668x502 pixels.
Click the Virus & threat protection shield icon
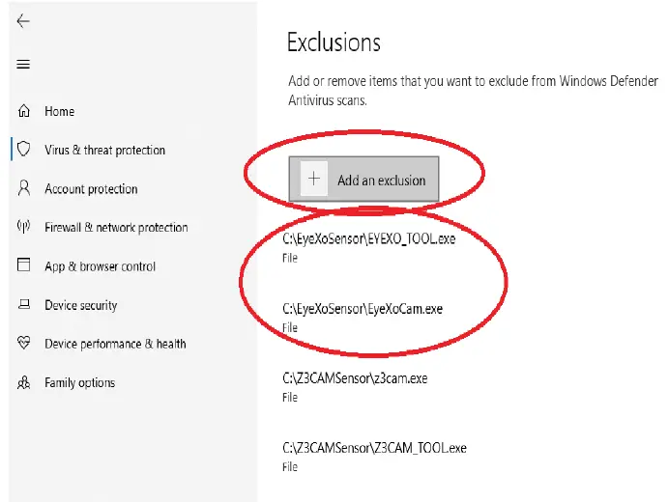24,151
